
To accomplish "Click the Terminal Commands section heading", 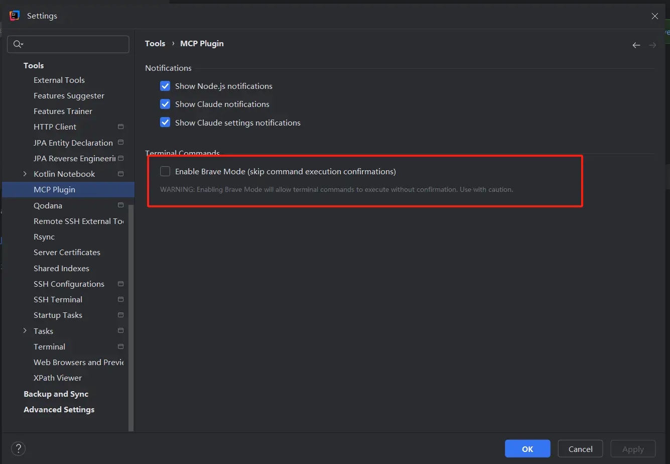I will tap(182, 153).
